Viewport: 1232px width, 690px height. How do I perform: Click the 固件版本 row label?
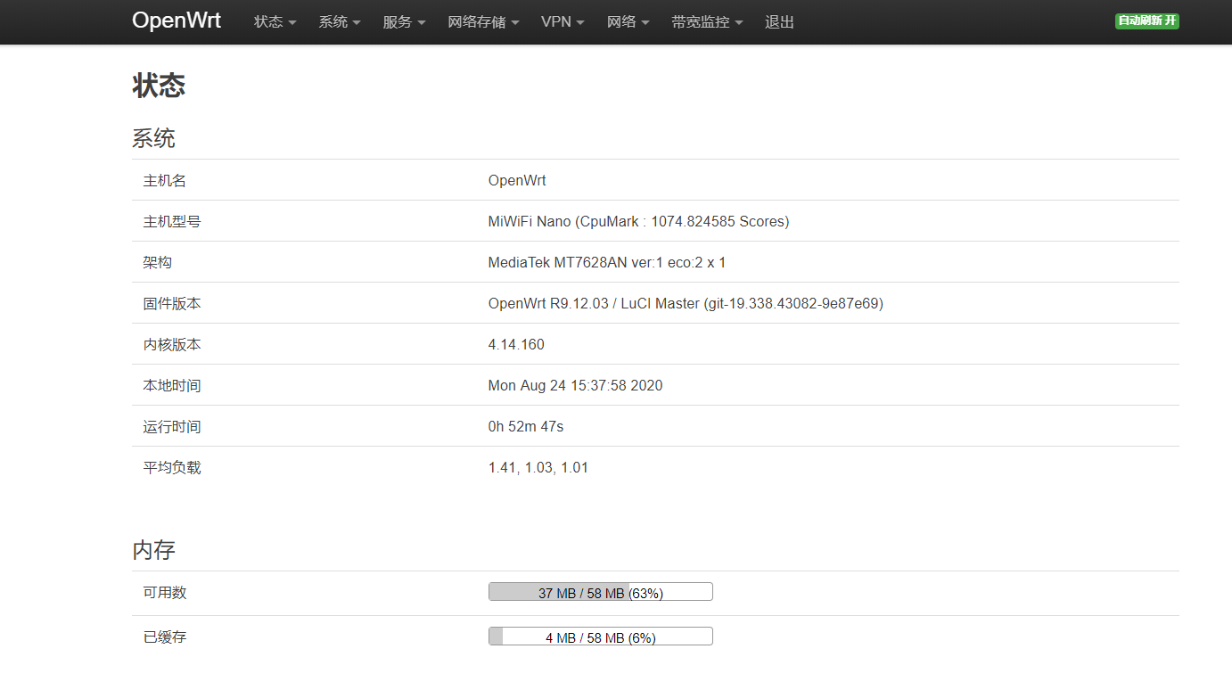[172, 304]
